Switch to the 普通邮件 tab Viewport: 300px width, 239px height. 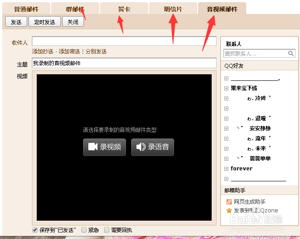26,9
